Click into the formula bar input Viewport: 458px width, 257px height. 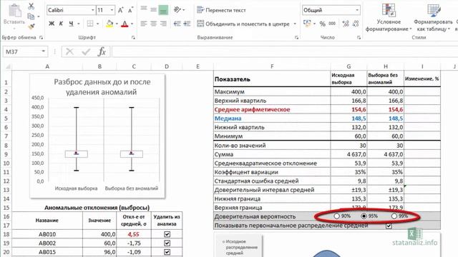(285, 52)
